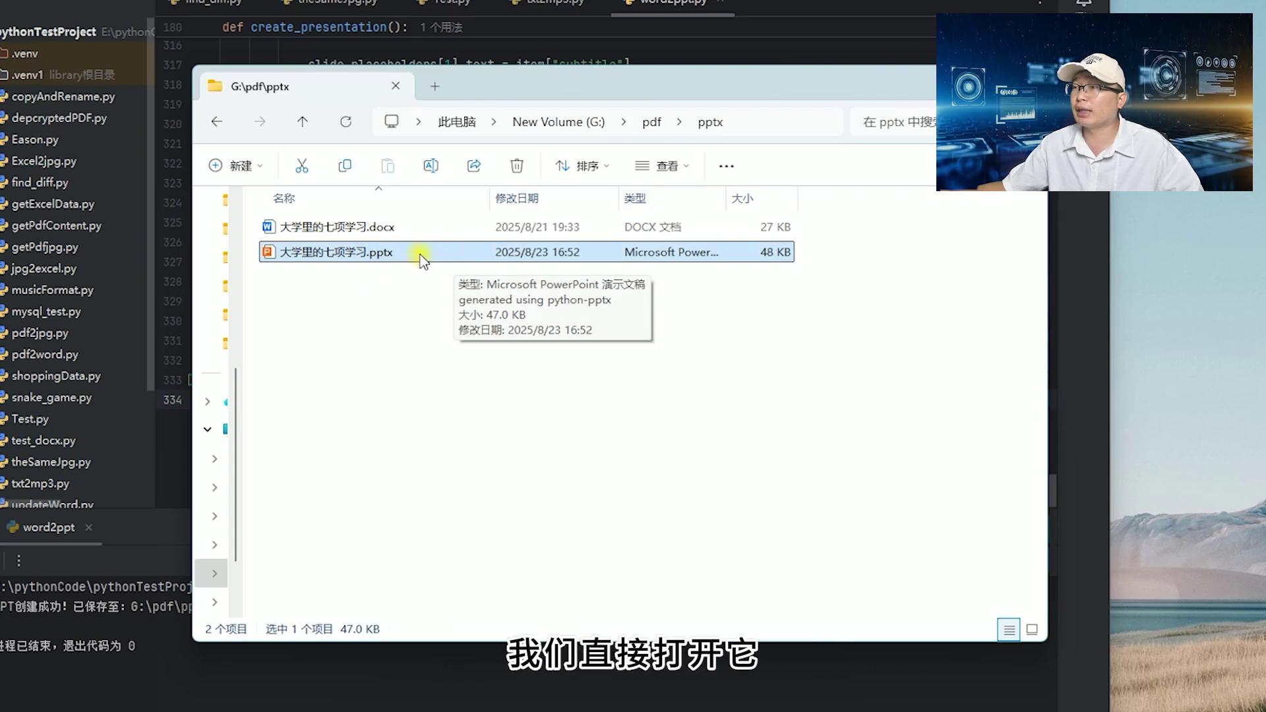Open the Share icon in Explorer toolbar
The height and width of the screenshot is (712, 1266).
(x=473, y=165)
